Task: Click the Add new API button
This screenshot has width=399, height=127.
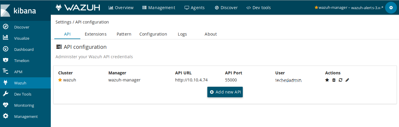Action: pos(225,92)
